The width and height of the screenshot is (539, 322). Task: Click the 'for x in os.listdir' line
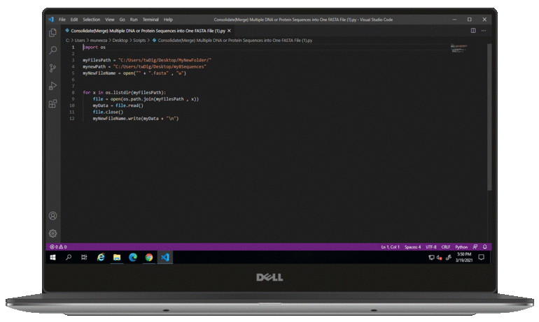[x=124, y=93]
